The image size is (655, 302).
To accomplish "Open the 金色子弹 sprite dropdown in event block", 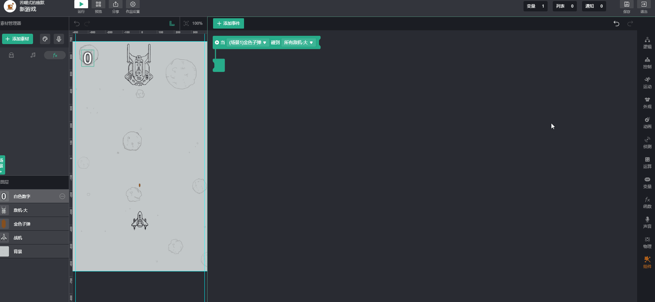I will pyautogui.click(x=248, y=42).
